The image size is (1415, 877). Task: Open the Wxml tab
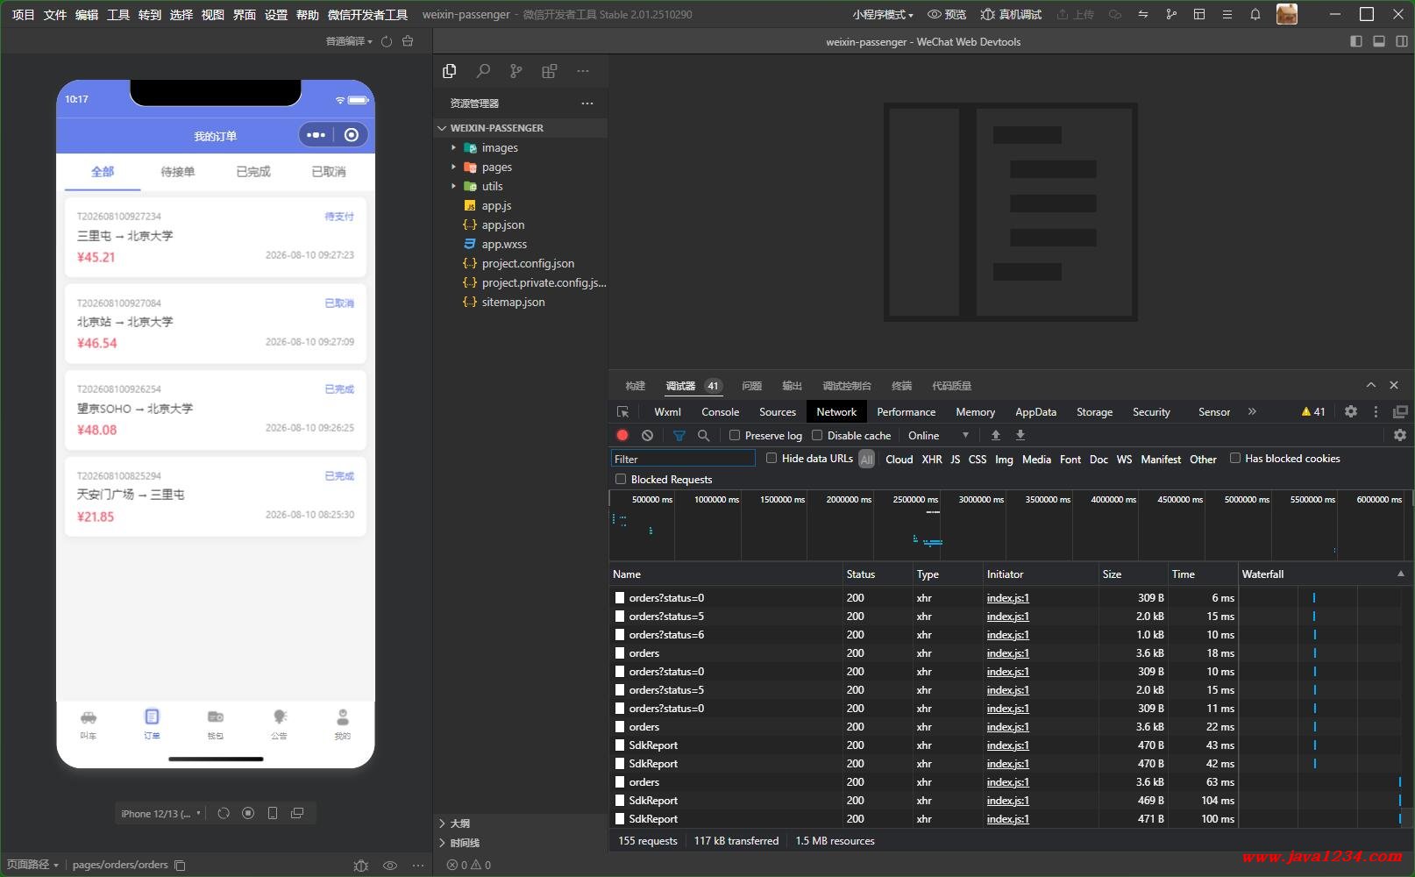(667, 411)
